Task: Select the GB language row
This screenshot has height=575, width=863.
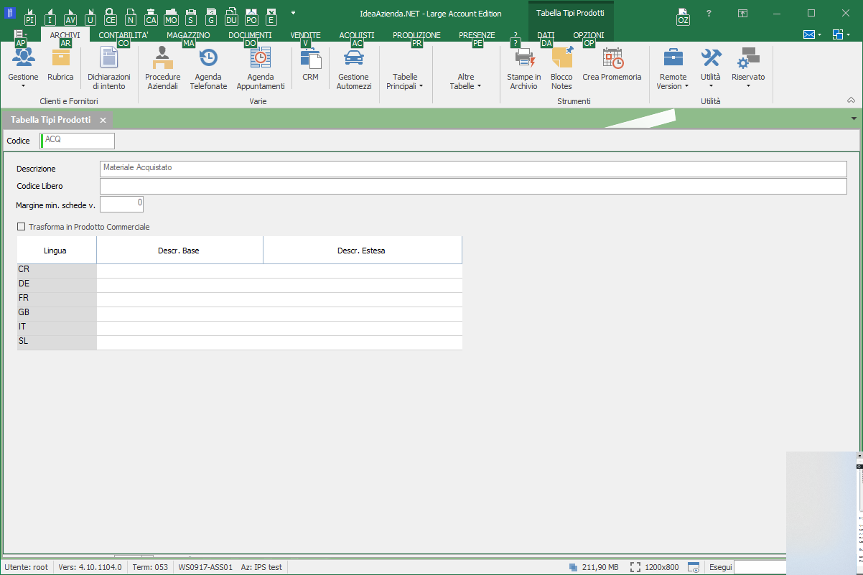Action: [240, 314]
